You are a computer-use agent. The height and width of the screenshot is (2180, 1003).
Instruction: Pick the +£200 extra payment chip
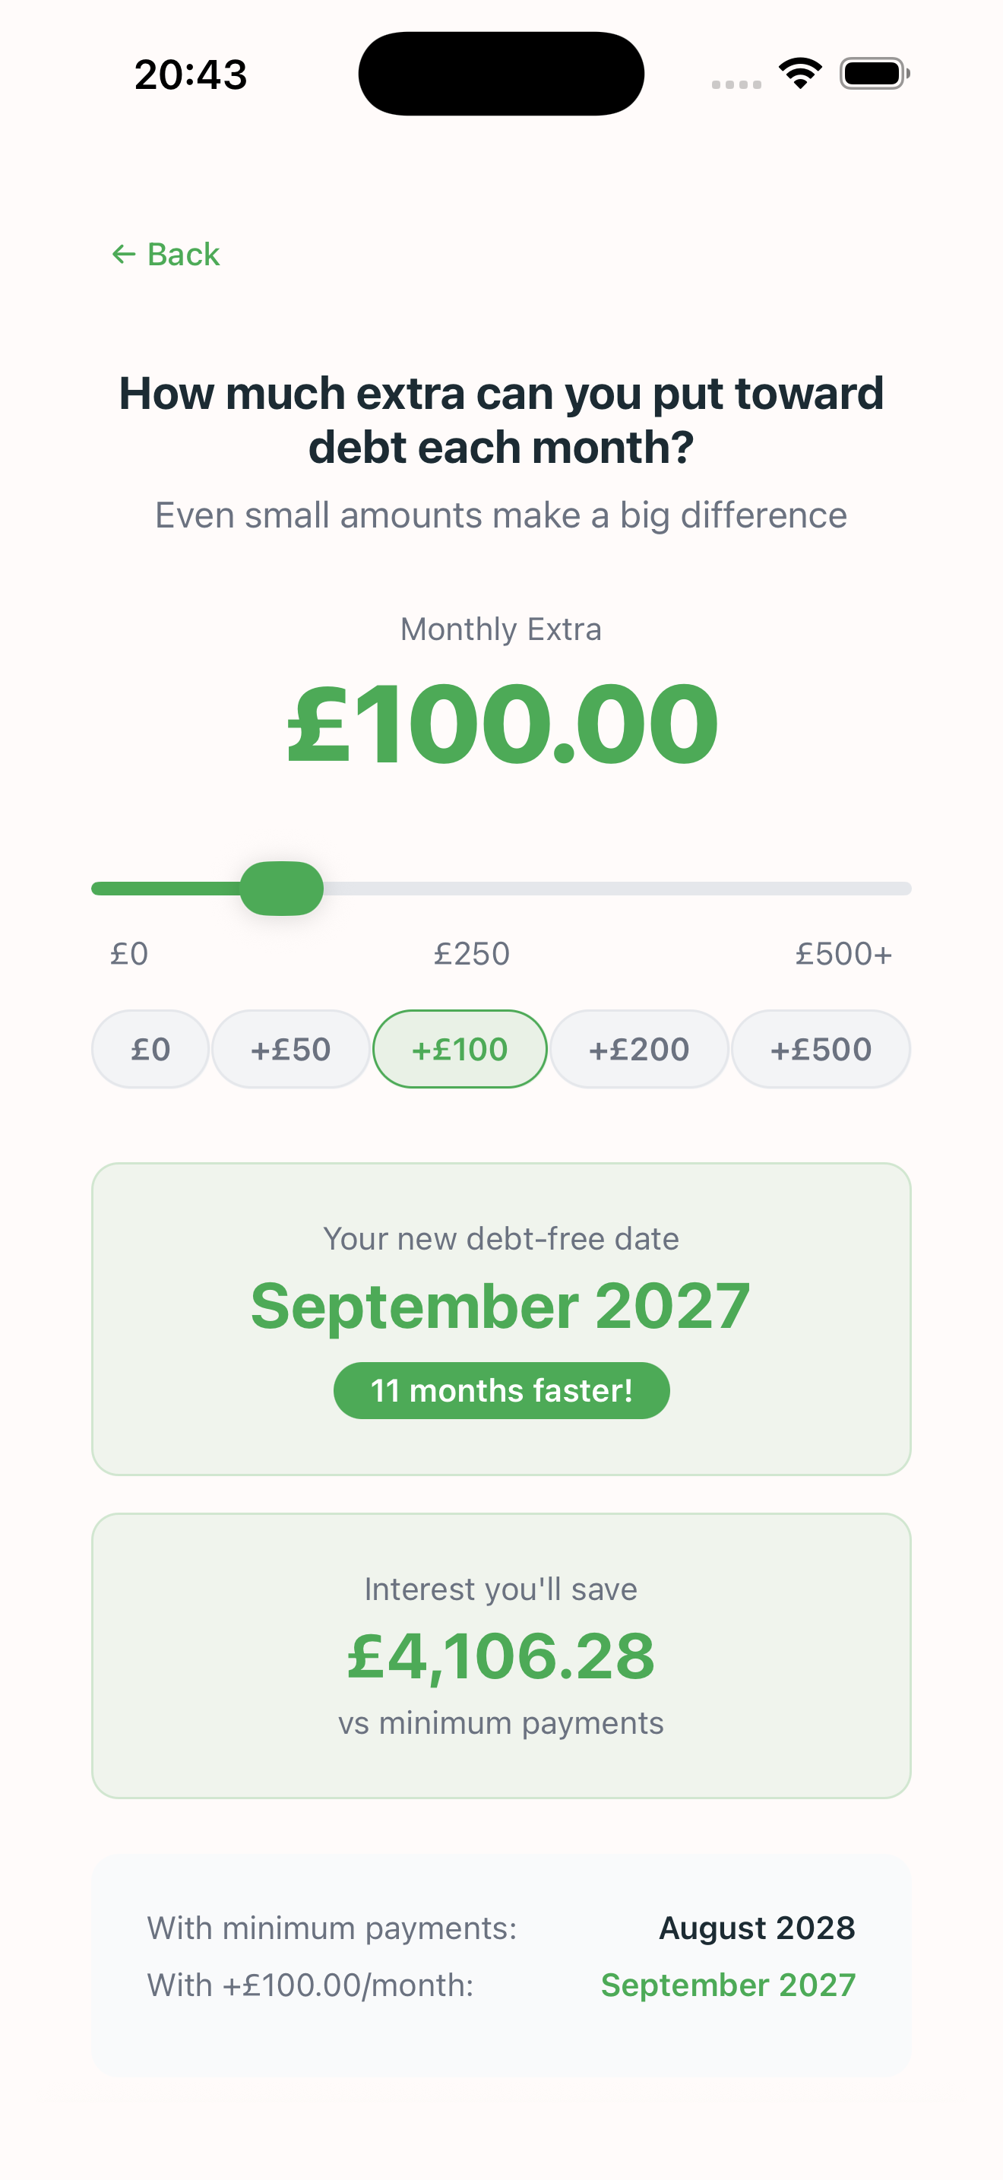tap(639, 1050)
